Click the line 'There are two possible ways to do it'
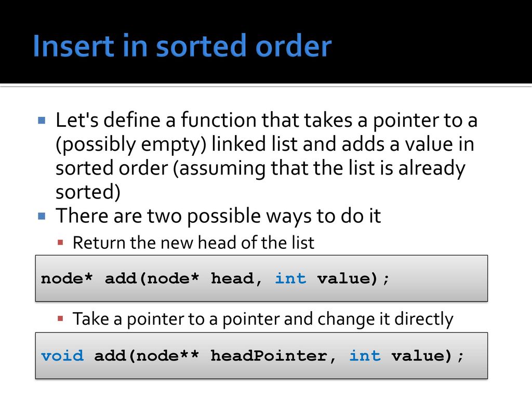Image resolution: width=532 pixels, height=399 pixels. tap(218, 216)
